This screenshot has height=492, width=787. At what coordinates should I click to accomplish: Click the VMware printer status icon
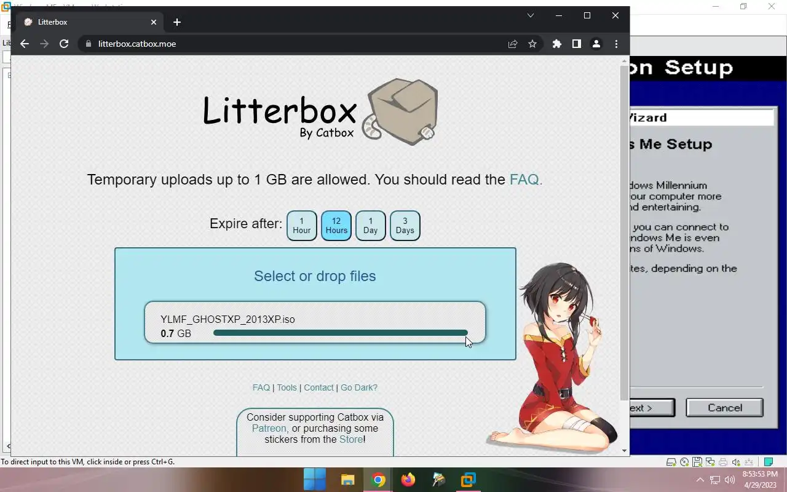pyautogui.click(x=723, y=462)
